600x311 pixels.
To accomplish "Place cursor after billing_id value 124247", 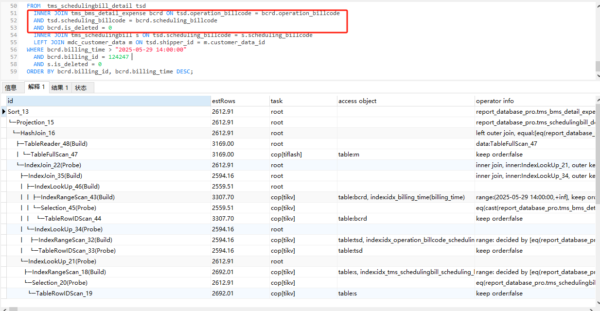I will pyautogui.click(x=130, y=57).
